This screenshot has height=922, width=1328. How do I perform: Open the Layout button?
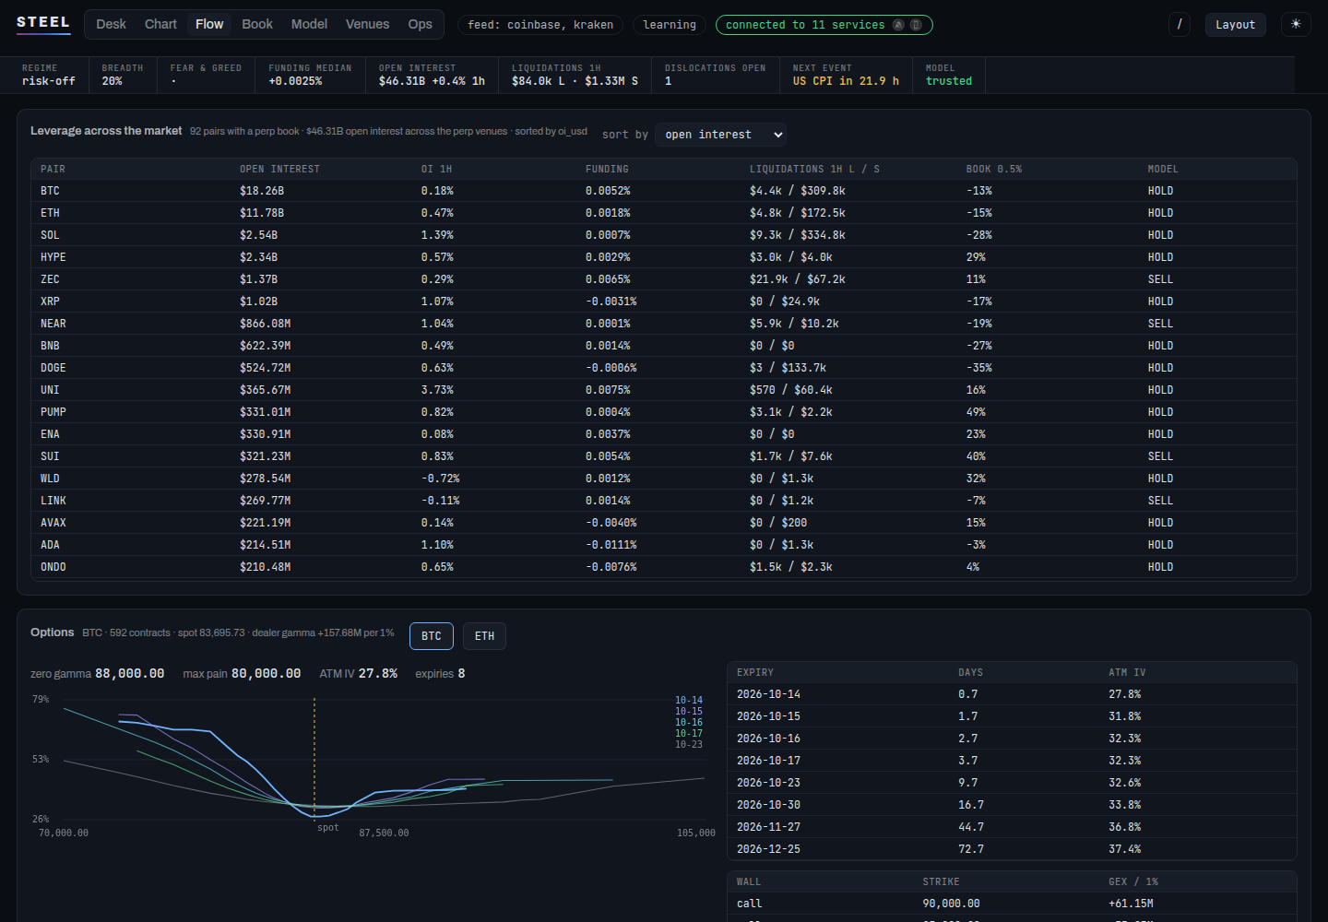(1235, 24)
